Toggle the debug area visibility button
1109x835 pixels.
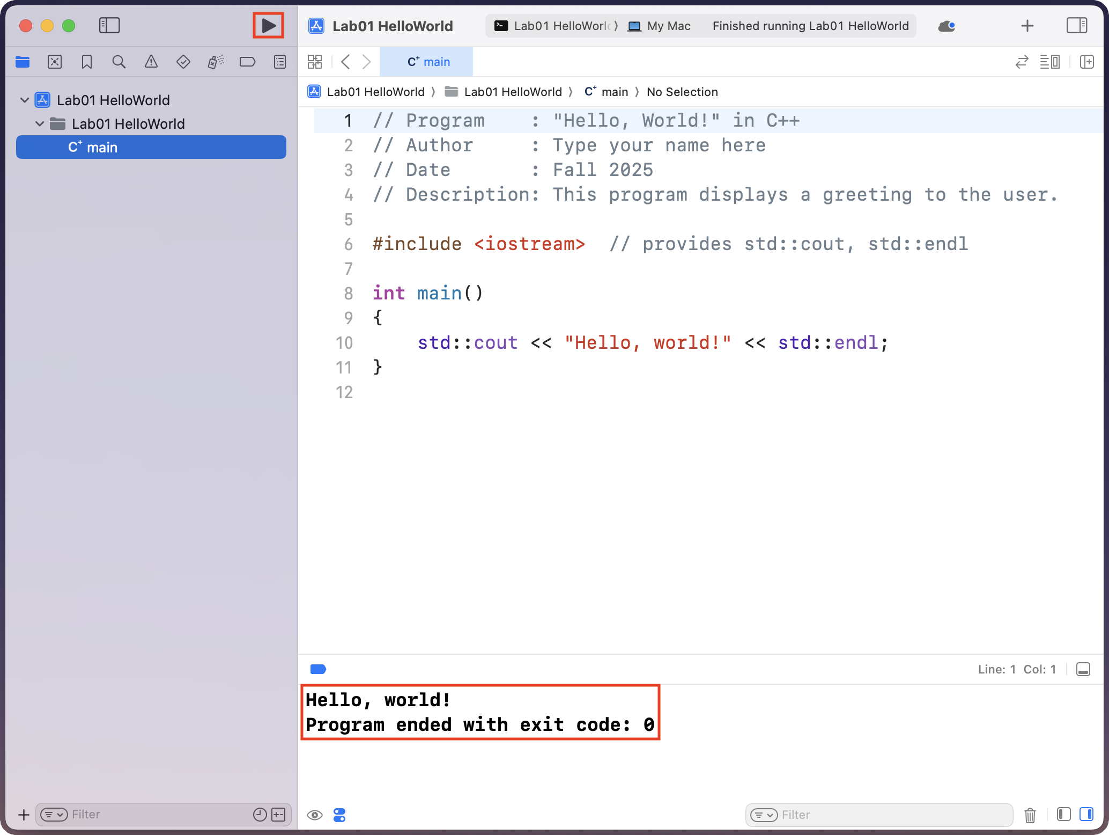[1083, 669]
